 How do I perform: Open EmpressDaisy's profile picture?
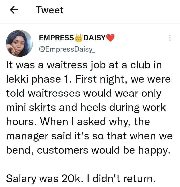(x=19, y=43)
